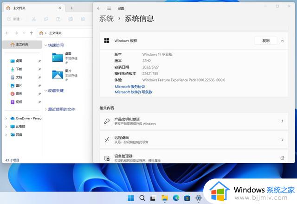Select 主文件夹 in the navigation pane
Screen dimensions: 297x204
(x=22, y=45)
